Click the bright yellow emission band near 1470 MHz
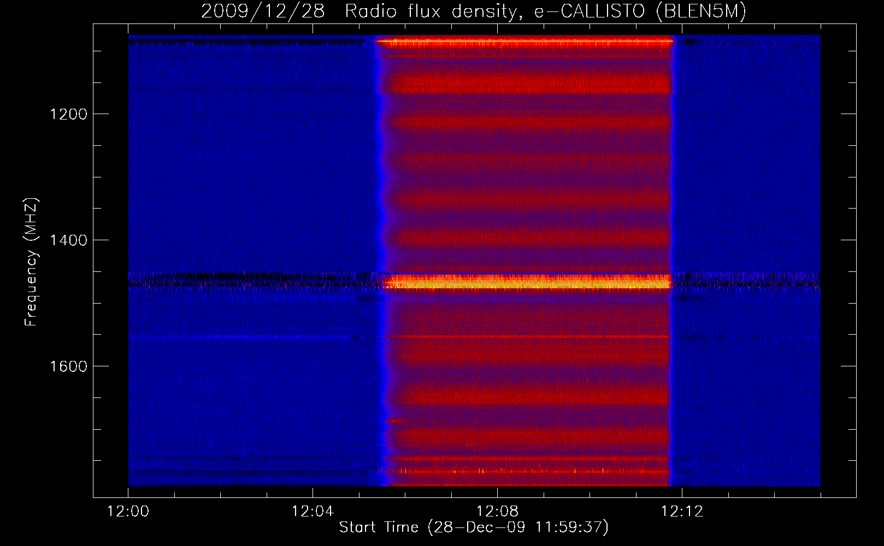The width and height of the screenshot is (884, 546). point(527,282)
